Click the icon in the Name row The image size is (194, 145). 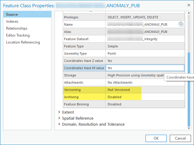point(181,24)
